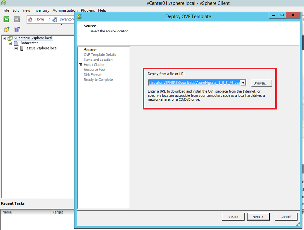The width and height of the screenshot is (304, 230).
Task: Click the Target column header in Recent Tasks
Action: [62, 212]
